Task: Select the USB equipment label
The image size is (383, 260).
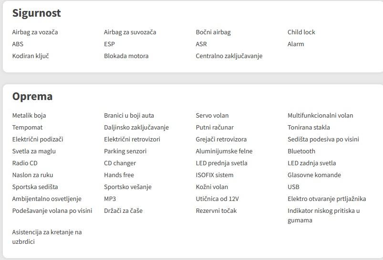Action: [293, 187]
